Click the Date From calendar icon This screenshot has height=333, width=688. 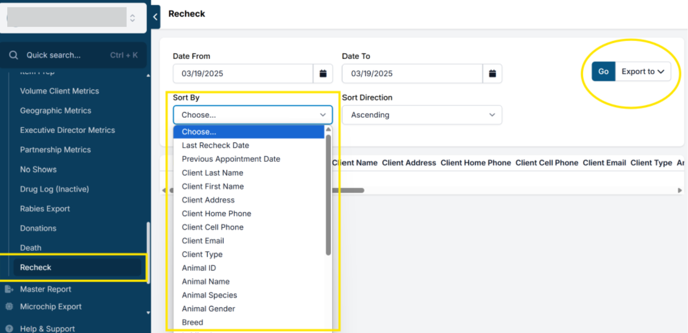pos(323,74)
